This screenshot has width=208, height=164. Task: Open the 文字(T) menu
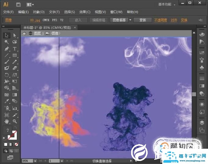pyautogui.click(x=54, y=12)
